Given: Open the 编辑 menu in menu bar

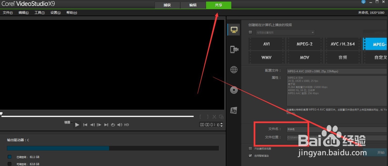Looking at the screenshot, I should [x=24, y=13].
